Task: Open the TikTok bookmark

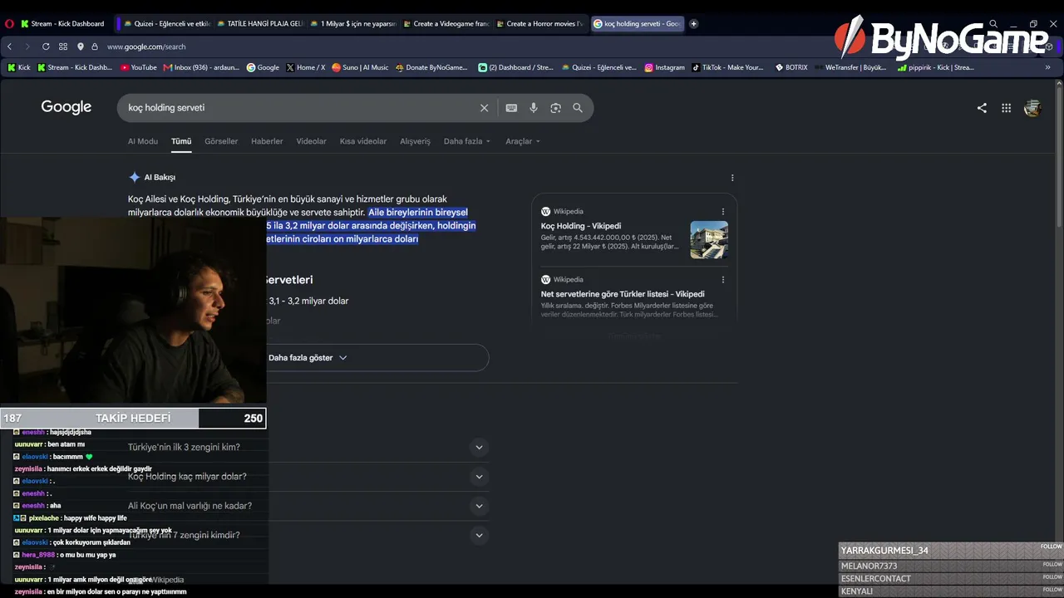Action: (728, 67)
